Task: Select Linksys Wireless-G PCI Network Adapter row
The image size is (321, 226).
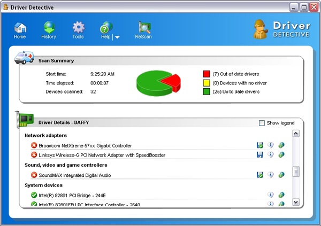Action: pos(158,155)
